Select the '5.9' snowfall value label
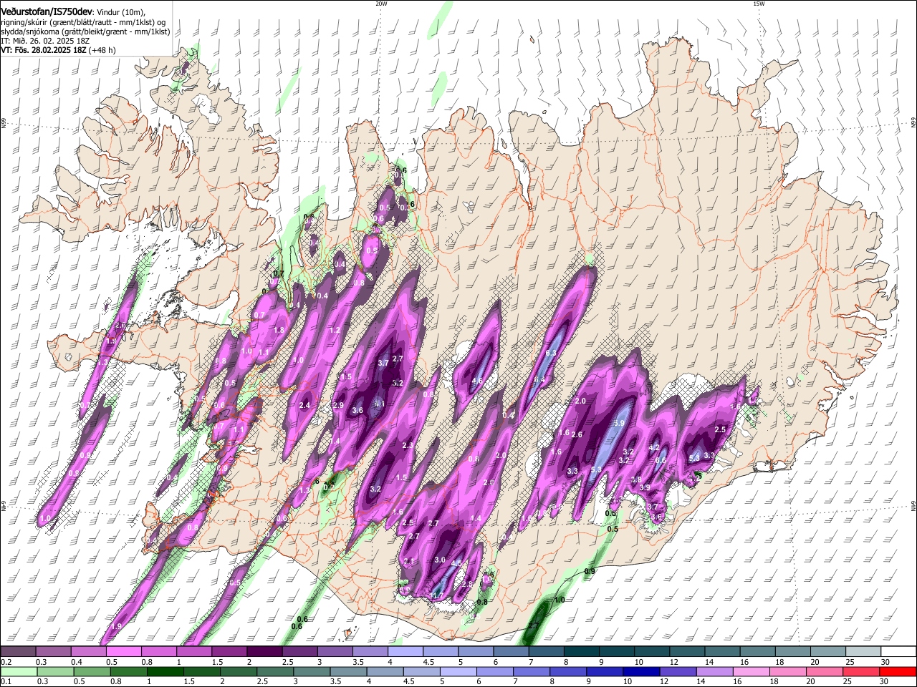 point(620,424)
